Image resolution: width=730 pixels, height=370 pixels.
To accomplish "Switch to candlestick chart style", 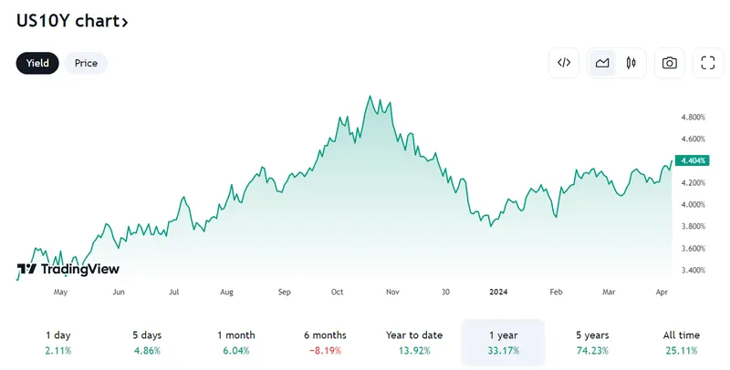I will tap(631, 63).
